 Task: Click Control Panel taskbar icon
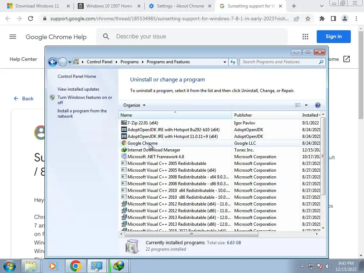point(97,266)
